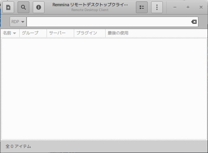Image resolution: width=208 pixels, height=153 pixels.
Task: Minimize the Remmina window
Action: [175, 7]
